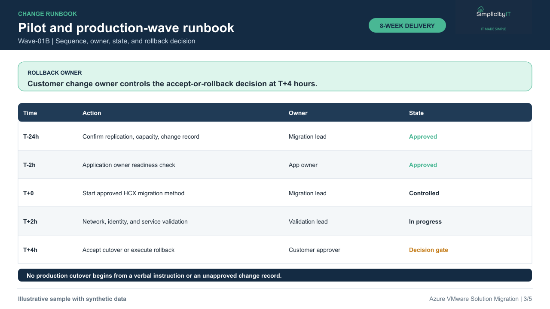Click the SimplicityIT logo

point(493,12)
